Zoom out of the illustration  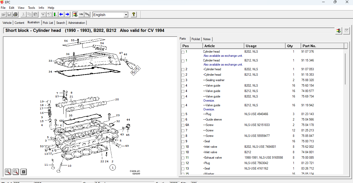pyautogui.click(x=16, y=172)
